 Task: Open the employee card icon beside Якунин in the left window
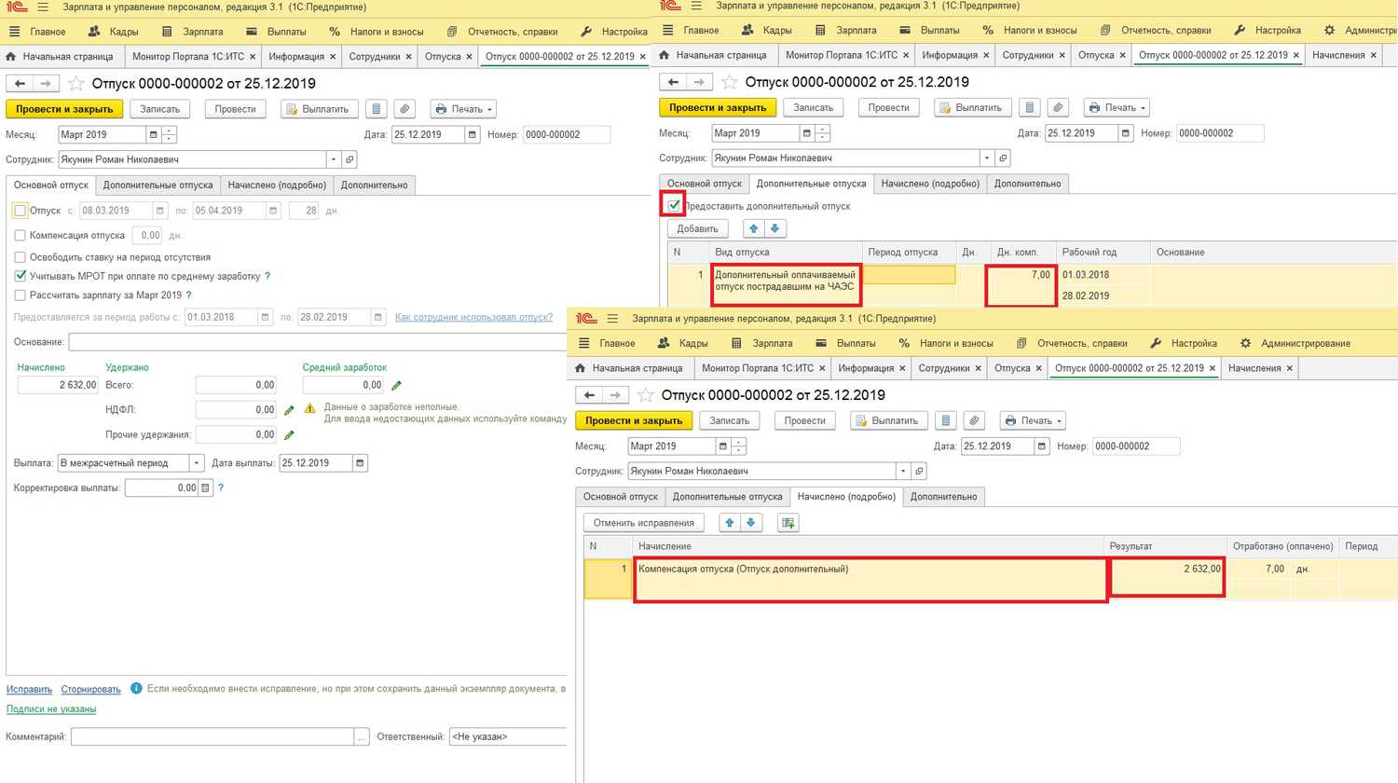tap(349, 159)
